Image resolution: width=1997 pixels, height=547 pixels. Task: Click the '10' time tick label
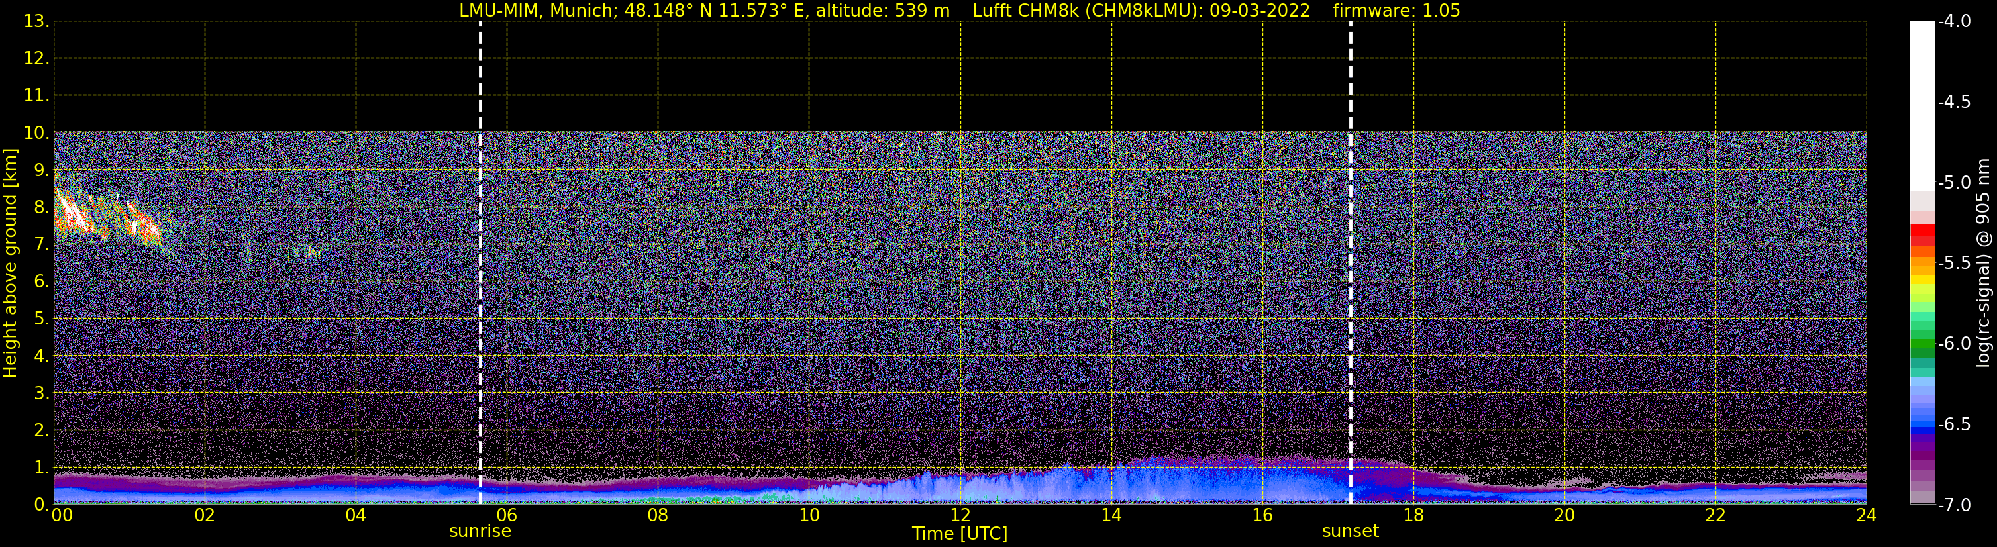coord(809,515)
